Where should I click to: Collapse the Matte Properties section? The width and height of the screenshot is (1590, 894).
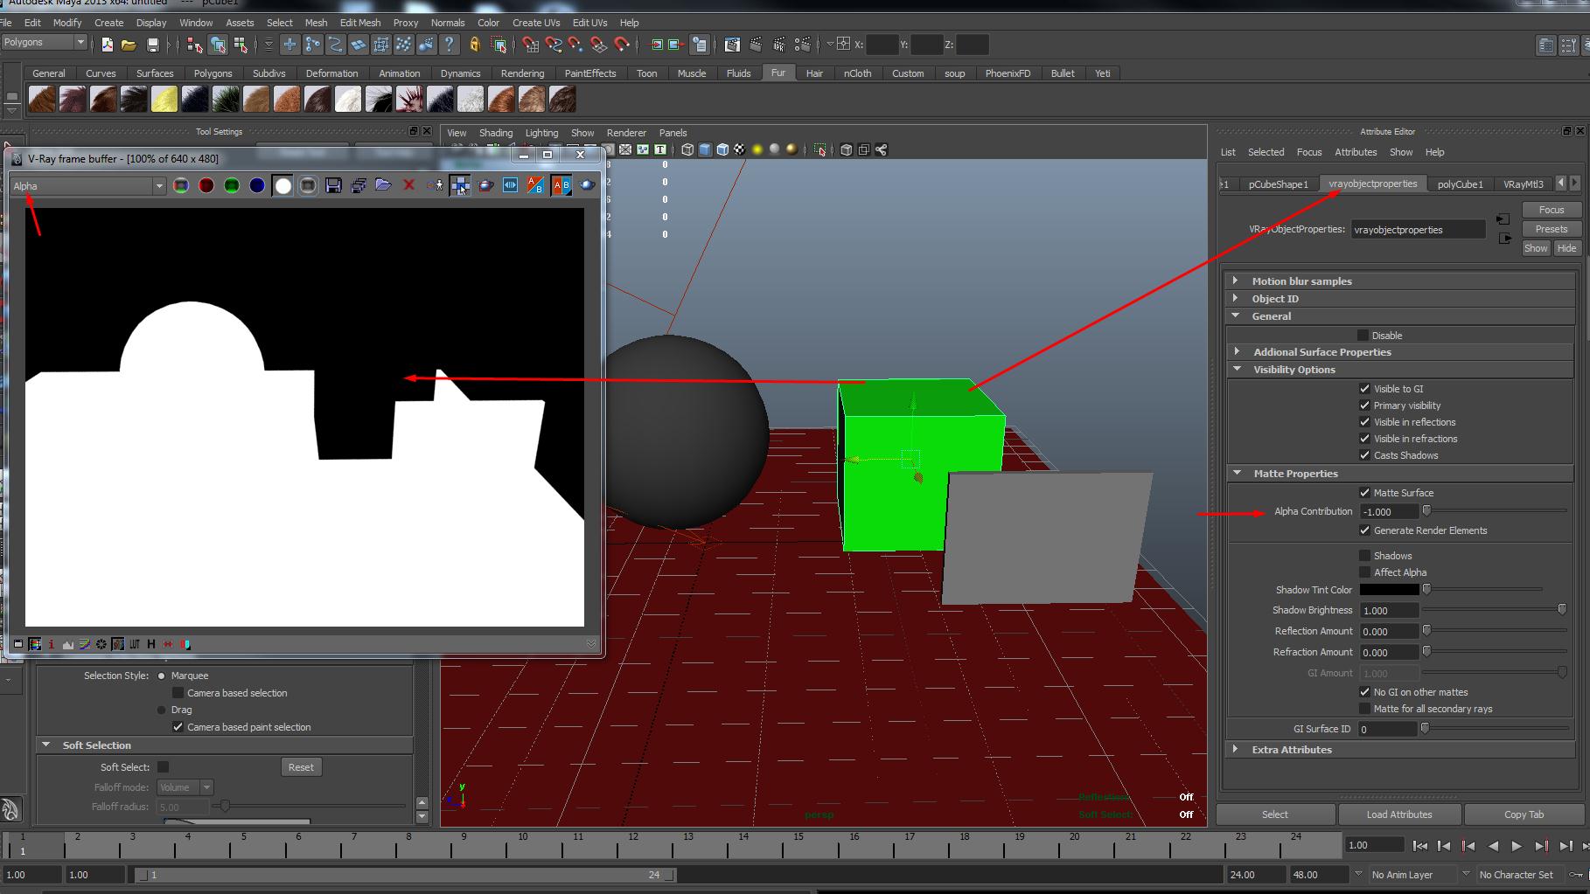point(1237,473)
